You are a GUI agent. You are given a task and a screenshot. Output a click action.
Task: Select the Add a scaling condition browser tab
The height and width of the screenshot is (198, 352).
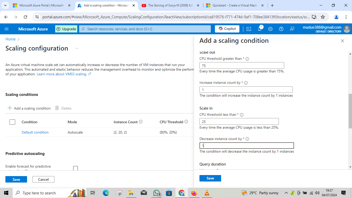point(107,5)
